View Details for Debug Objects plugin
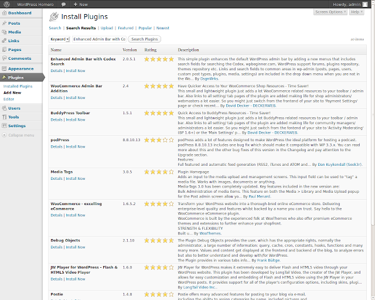The width and height of the screenshot is (375, 300). click(56, 247)
